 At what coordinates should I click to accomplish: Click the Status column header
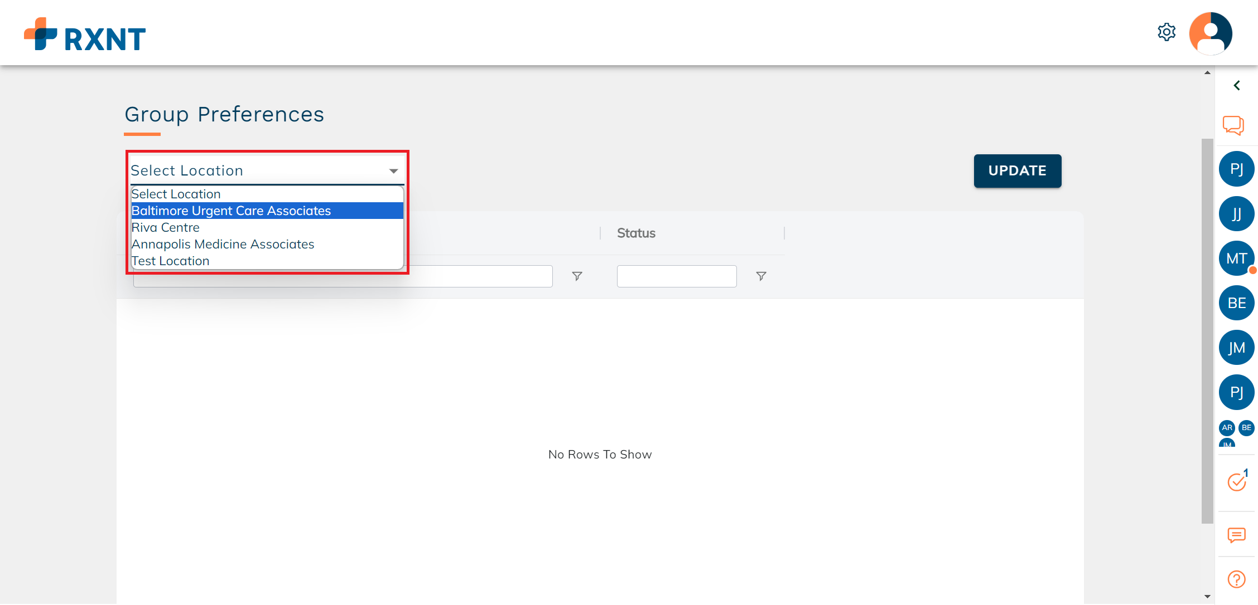tap(636, 233)
